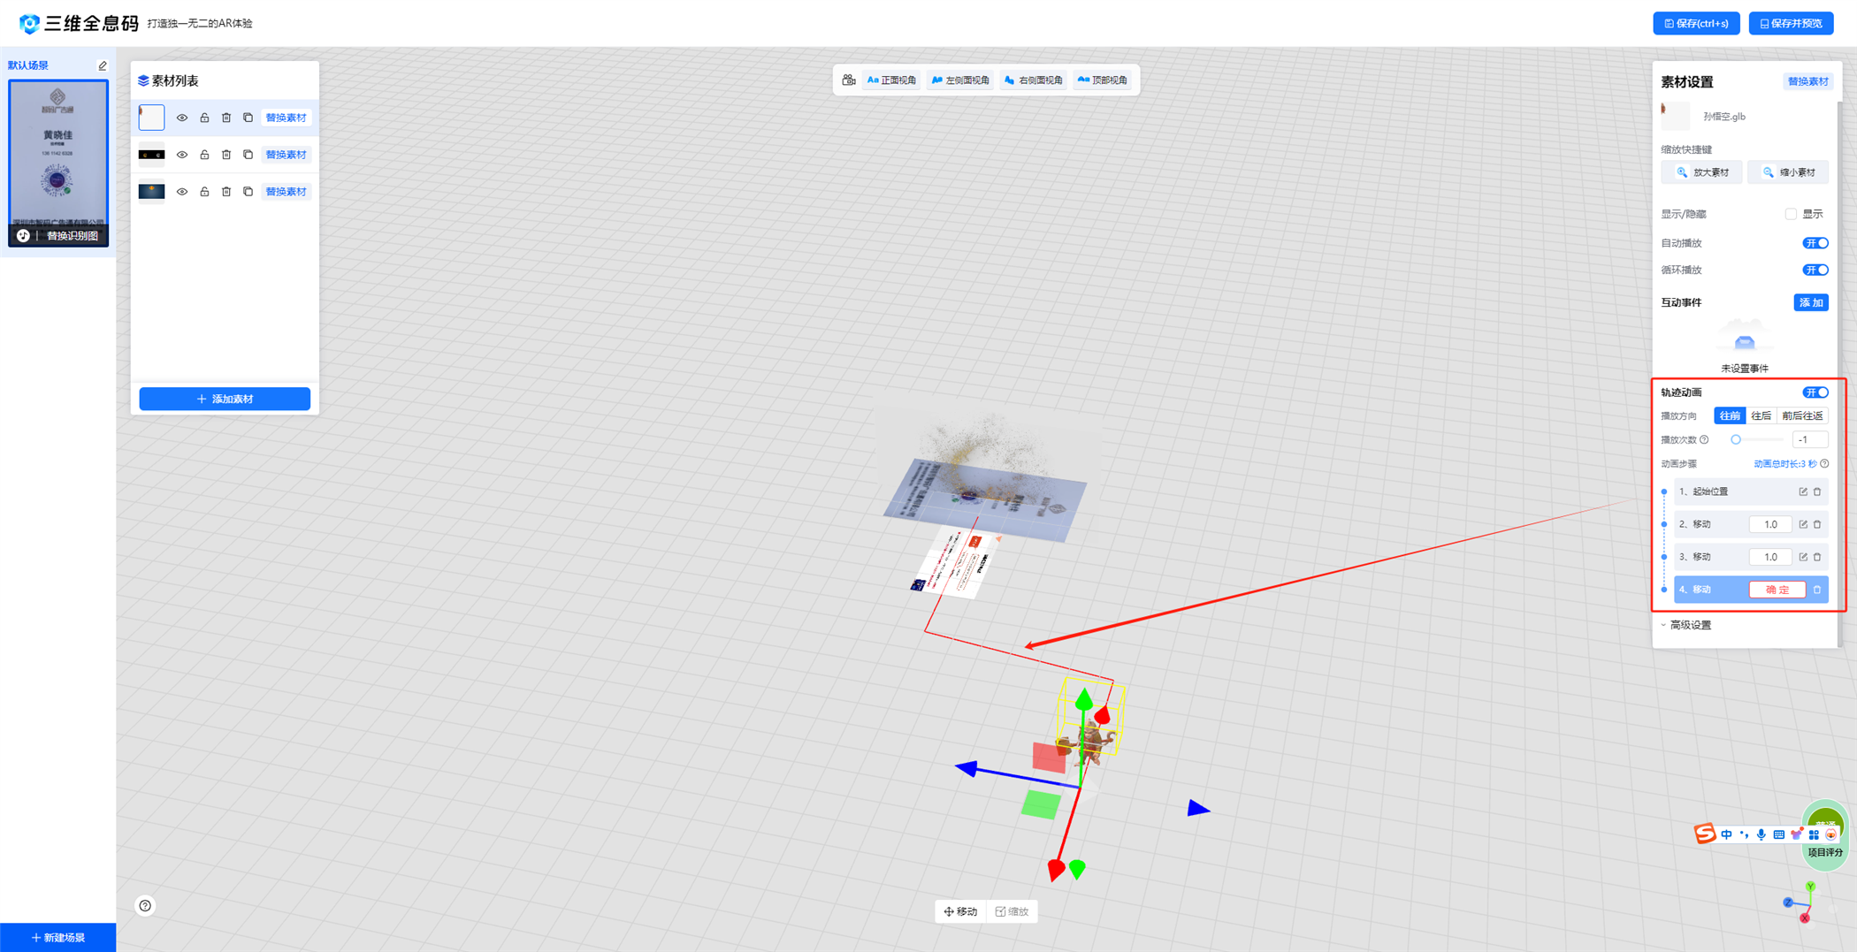Click the camera icon left of 正面视角

[x=849, y=80]
